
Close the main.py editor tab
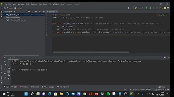[56, 11]
